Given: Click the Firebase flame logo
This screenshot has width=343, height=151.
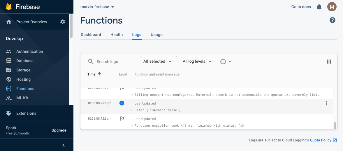Looking at the screenshot, I should tap(9, 7).
